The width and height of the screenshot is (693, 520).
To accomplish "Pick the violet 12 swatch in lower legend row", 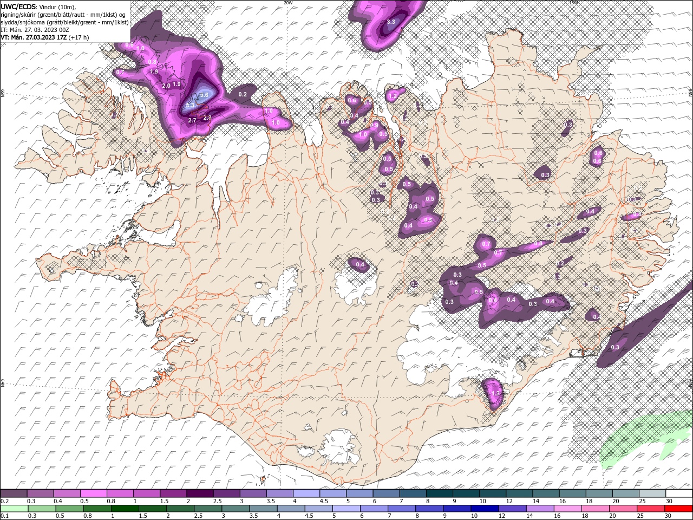I will tap(512, 508).
